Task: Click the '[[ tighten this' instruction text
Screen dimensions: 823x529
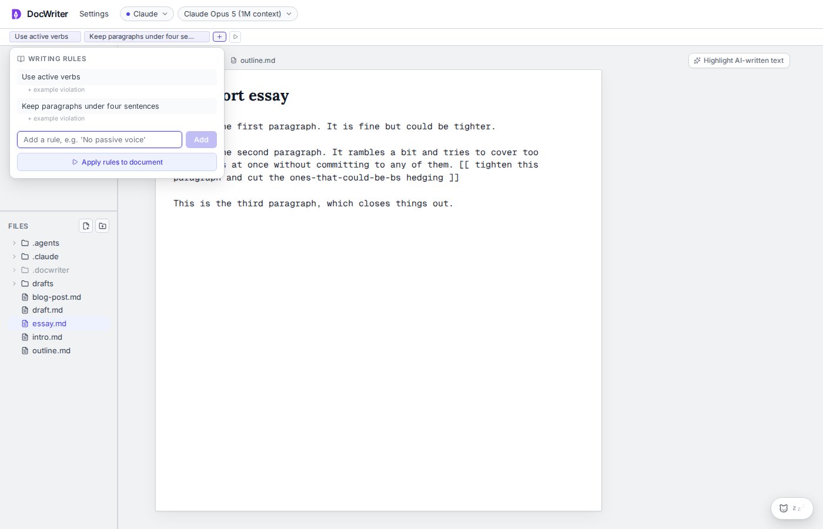Action: coord(499,165)
